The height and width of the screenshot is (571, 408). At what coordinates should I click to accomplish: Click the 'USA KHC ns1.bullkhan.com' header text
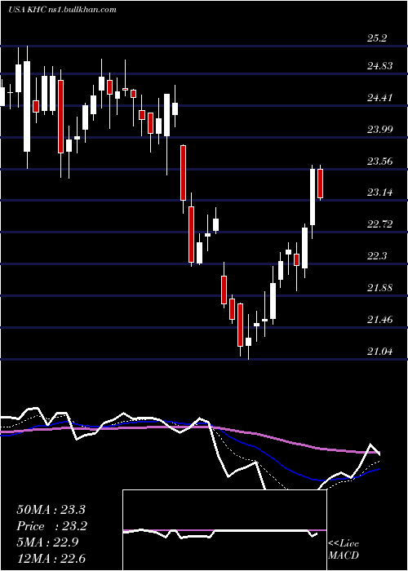(62, 10)
